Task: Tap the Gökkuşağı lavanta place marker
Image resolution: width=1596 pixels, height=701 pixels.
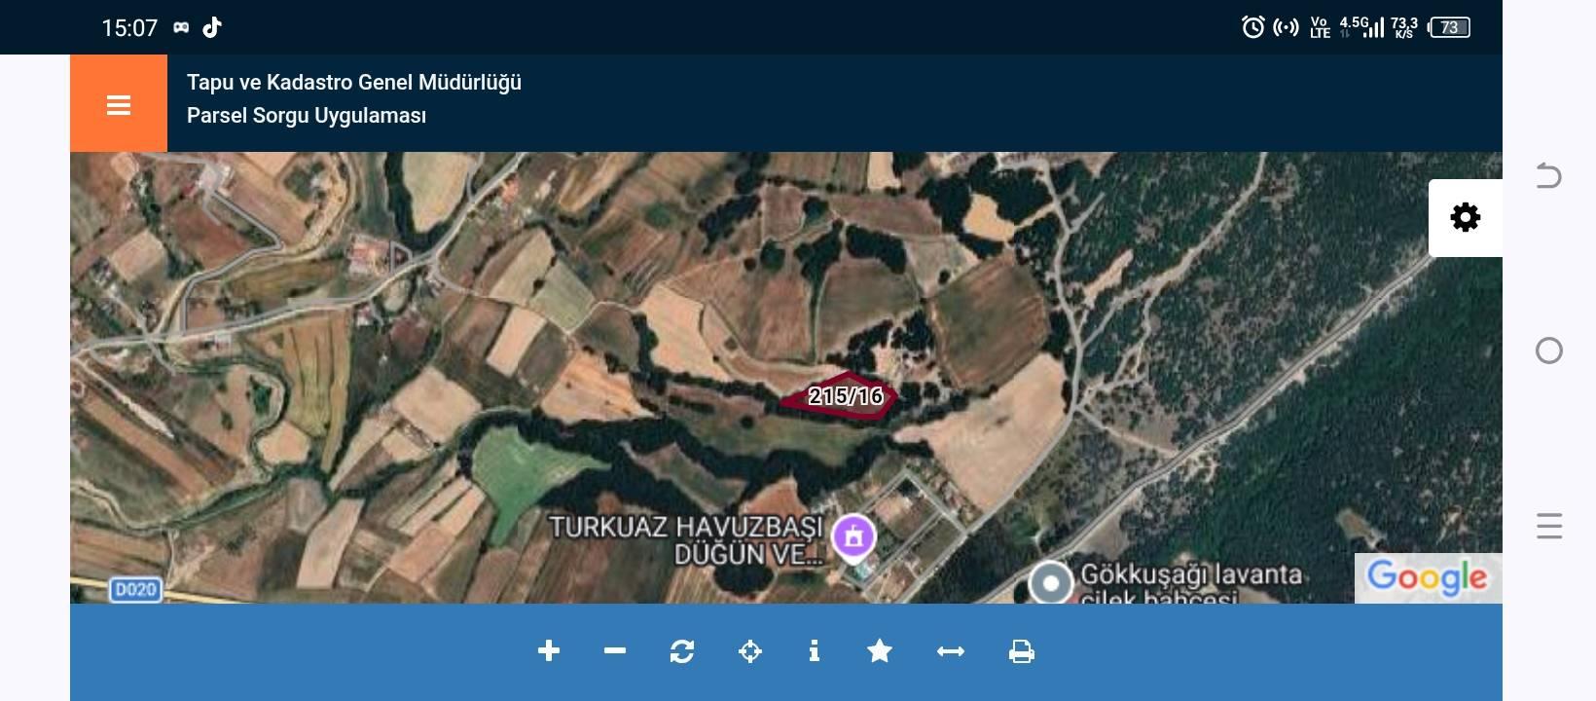Action: (x=1051, y=584)
